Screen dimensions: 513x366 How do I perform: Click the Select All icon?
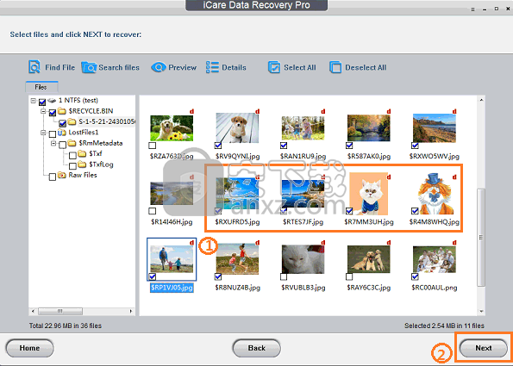coord(274,67)
